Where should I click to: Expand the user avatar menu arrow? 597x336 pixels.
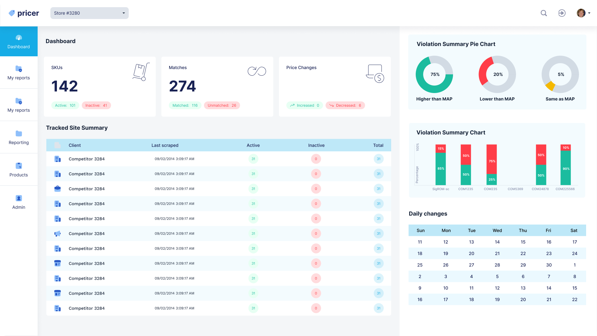pos(589,13)
